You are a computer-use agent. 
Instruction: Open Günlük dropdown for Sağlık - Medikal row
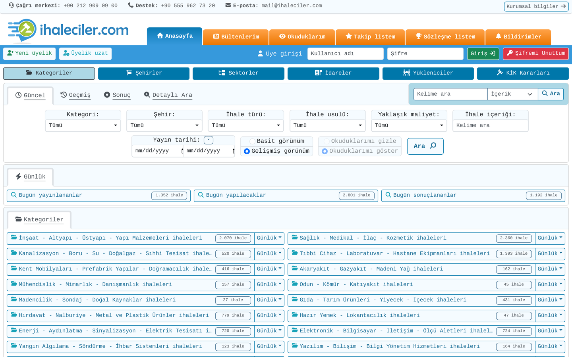click(550, 238)
